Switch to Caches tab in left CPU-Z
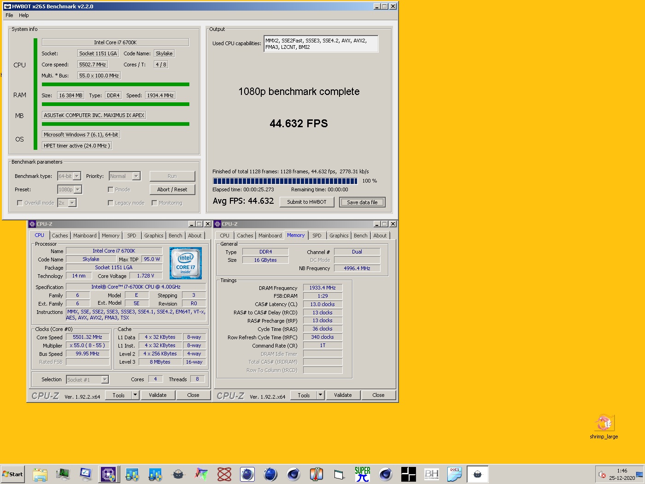 pos(60,236)
